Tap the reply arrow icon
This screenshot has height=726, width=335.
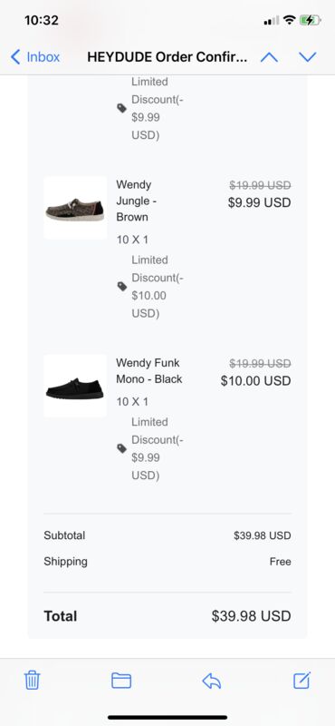click(x=212, y=681)
